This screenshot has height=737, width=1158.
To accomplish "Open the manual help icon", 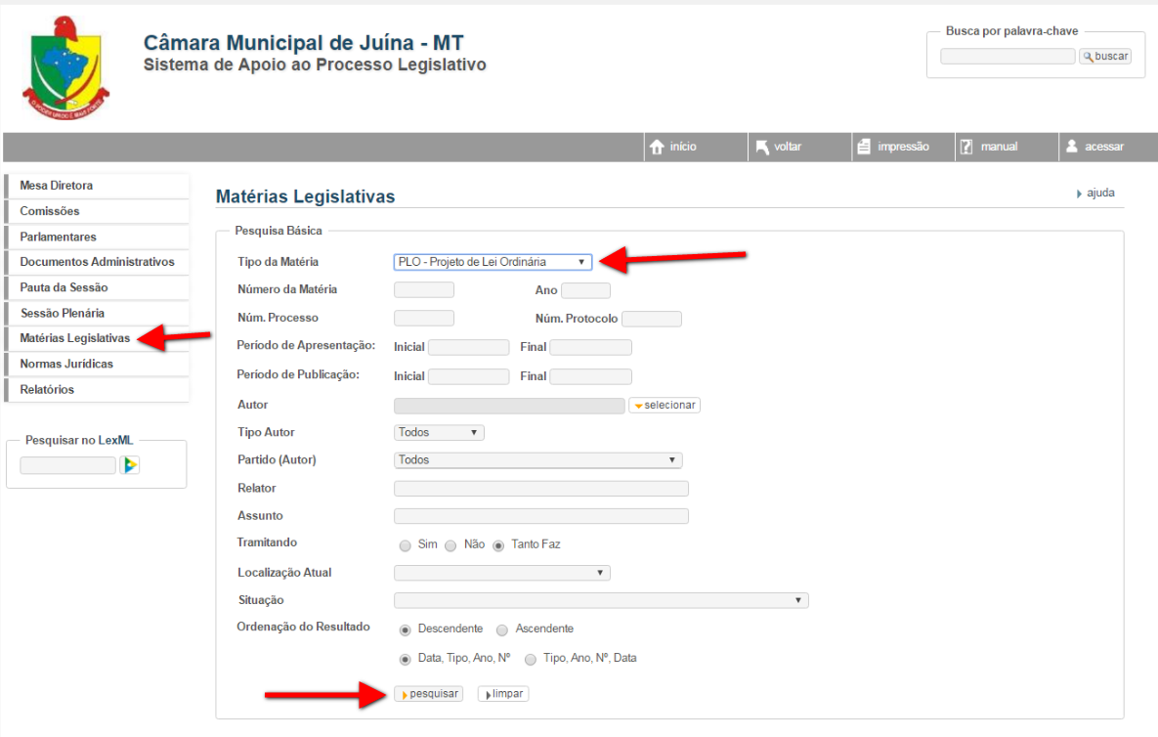I will [966, 147].
